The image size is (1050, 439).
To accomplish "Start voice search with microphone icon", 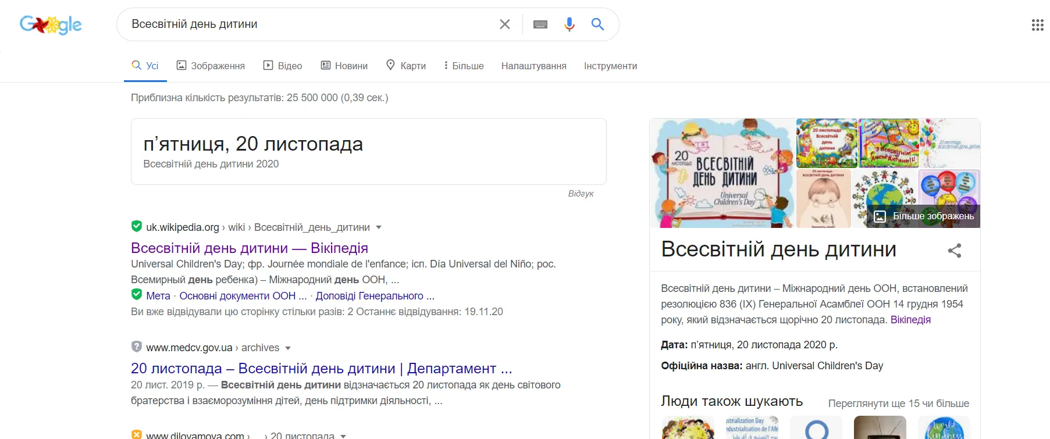I will pos(570,24).
